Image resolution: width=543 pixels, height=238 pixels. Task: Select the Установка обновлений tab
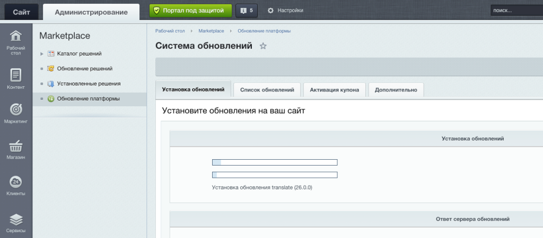(193, 89)
